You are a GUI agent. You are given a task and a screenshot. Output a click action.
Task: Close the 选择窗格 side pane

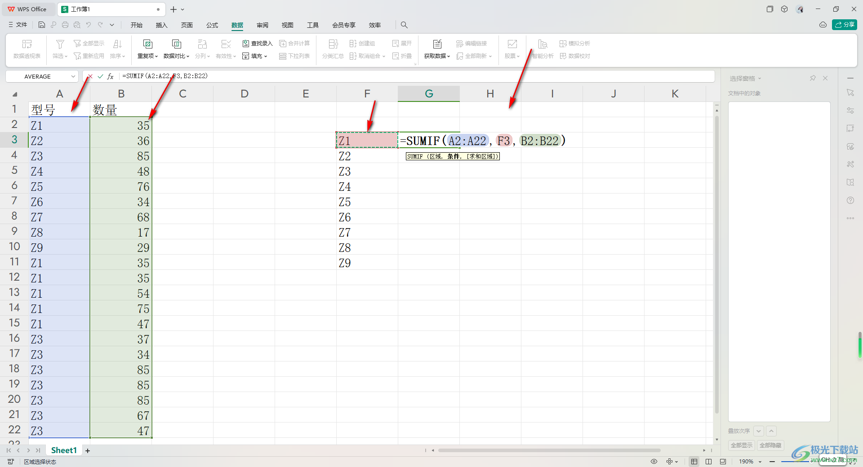[825, 78]
